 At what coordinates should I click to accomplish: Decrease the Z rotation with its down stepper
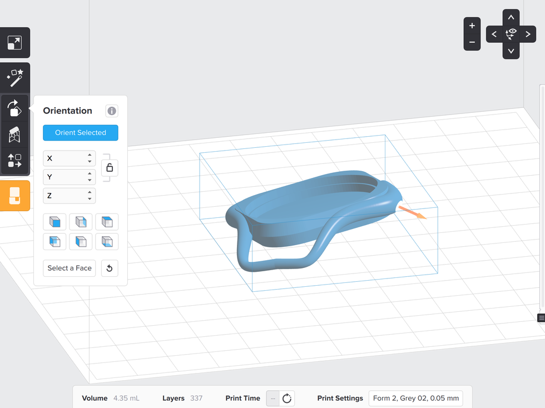tap(89, 198)
